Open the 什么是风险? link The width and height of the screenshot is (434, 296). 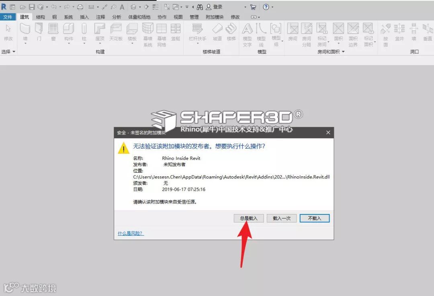[x=131, y=233]
